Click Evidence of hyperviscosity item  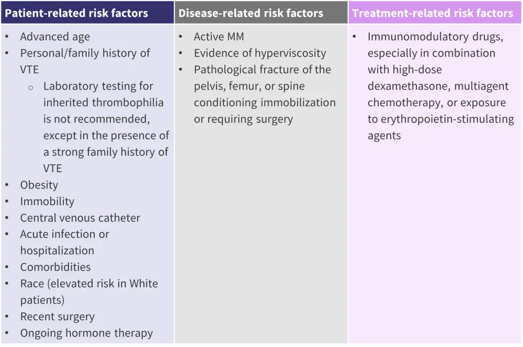(260, 53)
